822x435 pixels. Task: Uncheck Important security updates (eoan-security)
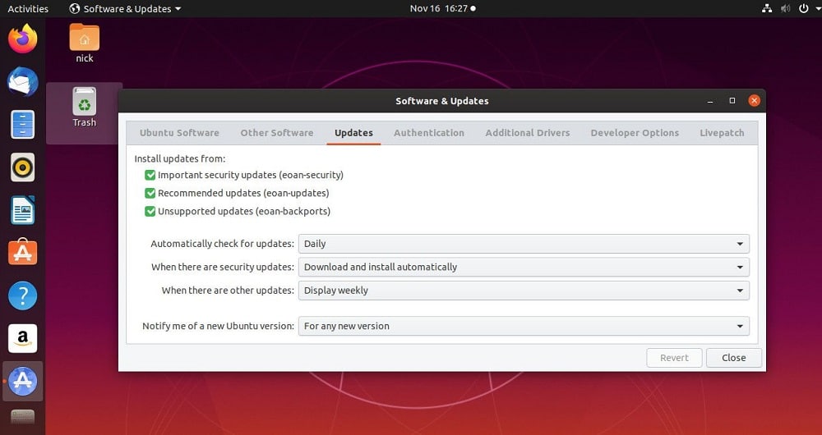150,175
